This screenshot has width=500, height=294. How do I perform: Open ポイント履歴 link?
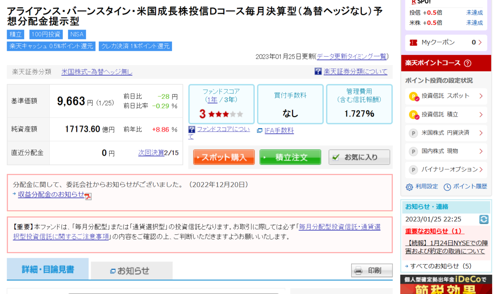(470, 187)
